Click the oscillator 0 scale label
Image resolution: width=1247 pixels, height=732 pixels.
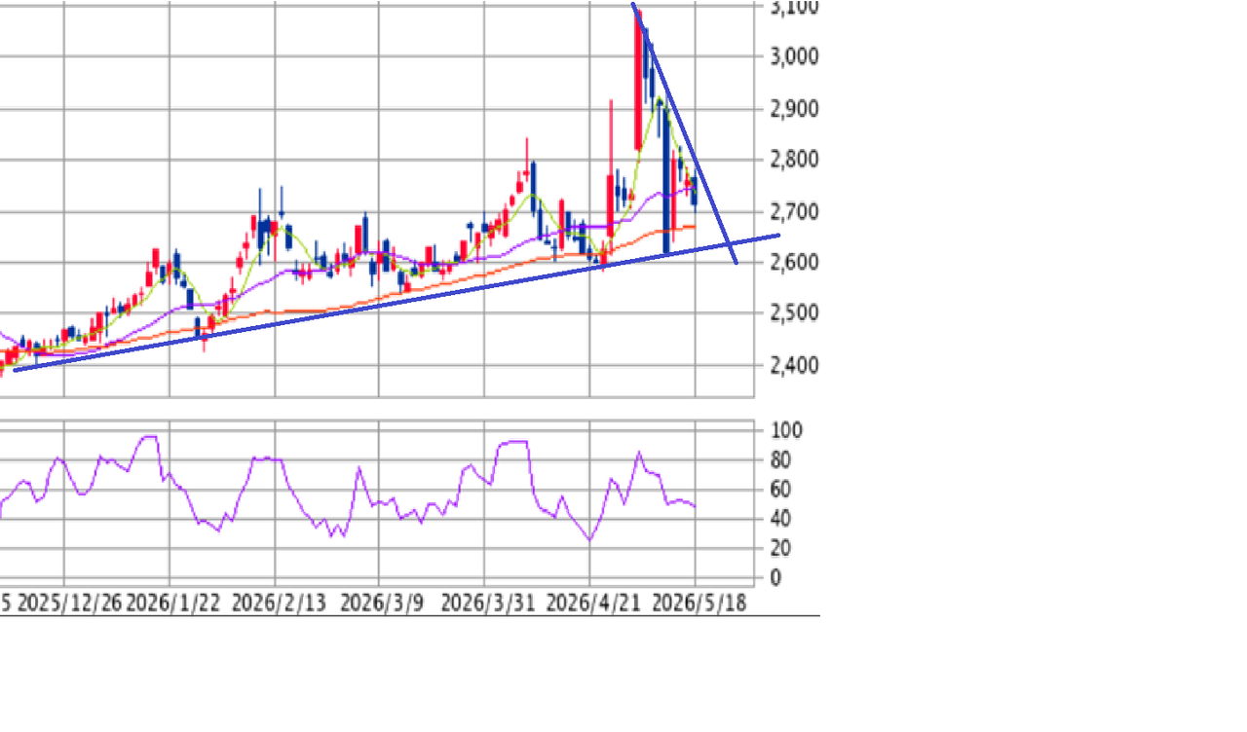tap(775, 578)
